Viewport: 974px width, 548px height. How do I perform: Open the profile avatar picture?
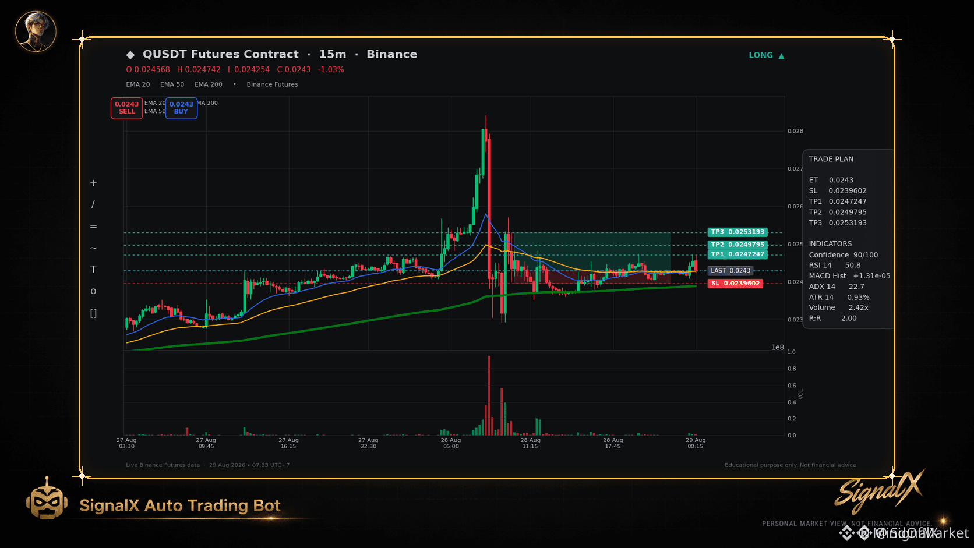pyautogui.click(x=36, y=31)
